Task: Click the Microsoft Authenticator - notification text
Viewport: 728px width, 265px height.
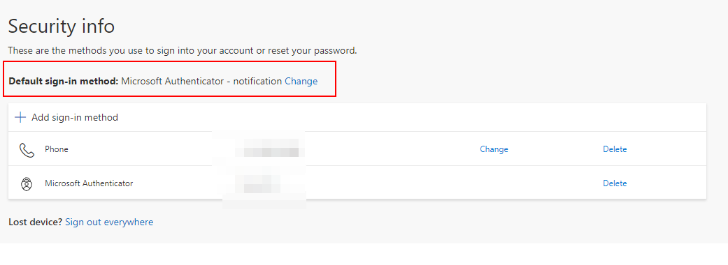Action: 201,81
